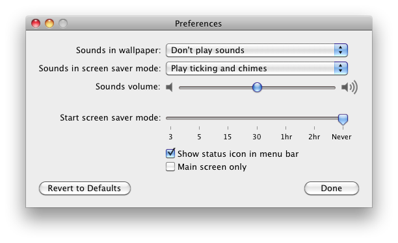The height and width of the screenshot is (243, 398).
Task: Click the Done button
Action: (332, 188)
